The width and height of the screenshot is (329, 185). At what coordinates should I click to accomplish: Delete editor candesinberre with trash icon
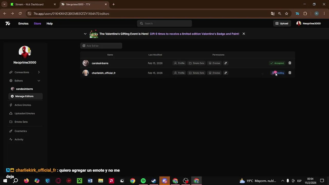(x=290, y=63)
